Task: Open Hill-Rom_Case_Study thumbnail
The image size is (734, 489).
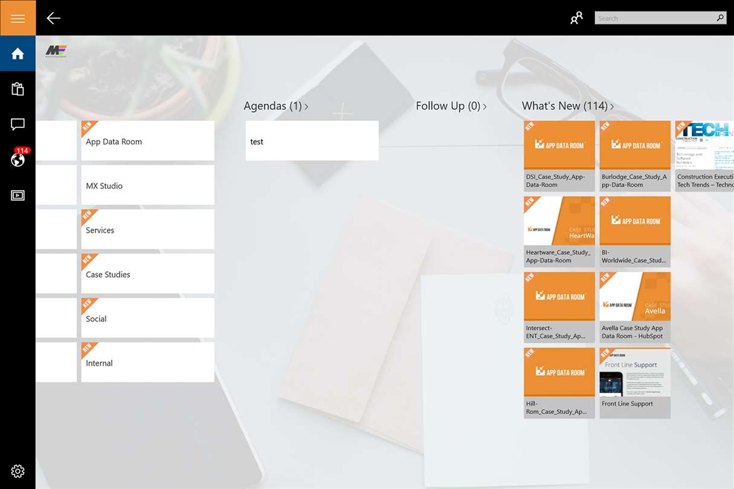Action: click(x=559, y=383)
